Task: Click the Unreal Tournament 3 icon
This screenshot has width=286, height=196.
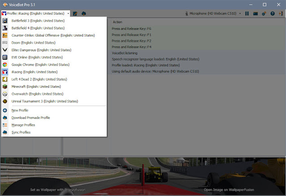Action: (5, 101)
